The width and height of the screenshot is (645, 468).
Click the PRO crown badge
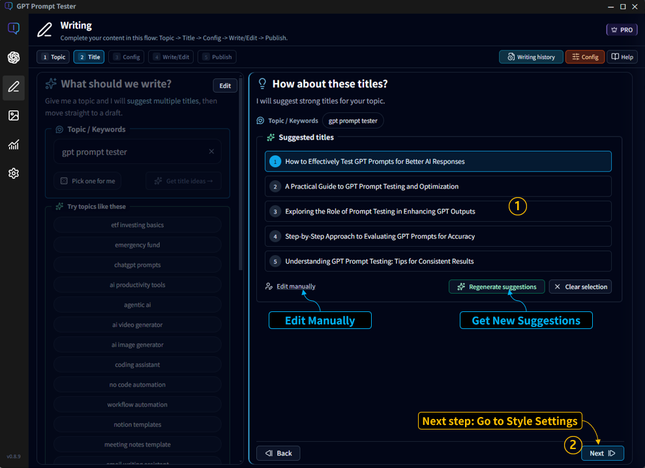point(622,30)
